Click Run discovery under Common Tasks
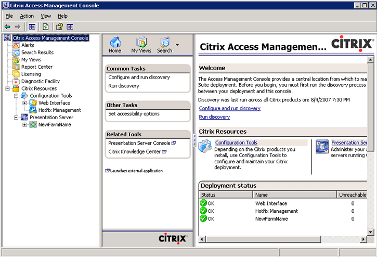Viewport: 377px width, 257px height. 124,86
